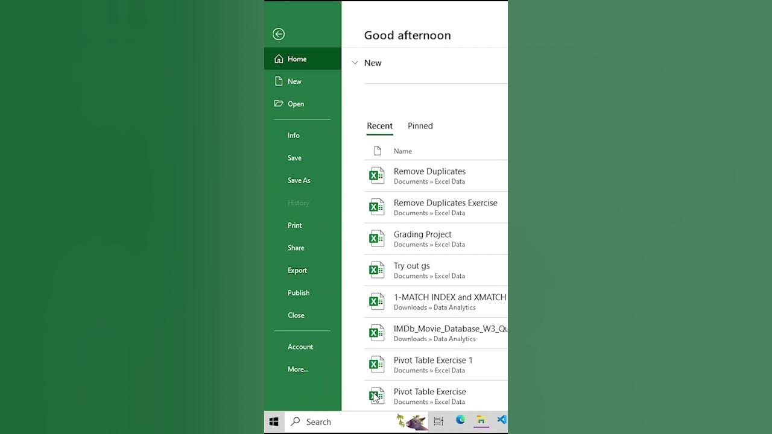The height and width of the screenshot is (434, 772).
Task: Click Excel icon beside Pivot Table Exercise 1
Action: [x=377, y=364]
